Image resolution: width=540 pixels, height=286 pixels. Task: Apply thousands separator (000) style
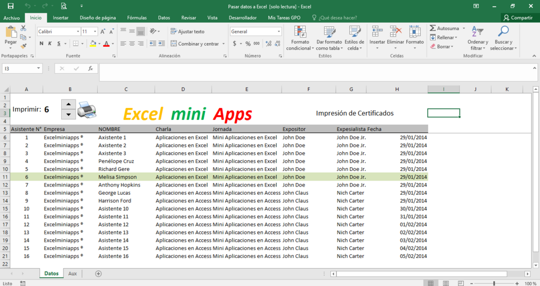click(257, 44)
